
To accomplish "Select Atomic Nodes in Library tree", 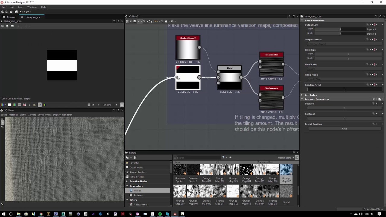I will tap(137, 172).
